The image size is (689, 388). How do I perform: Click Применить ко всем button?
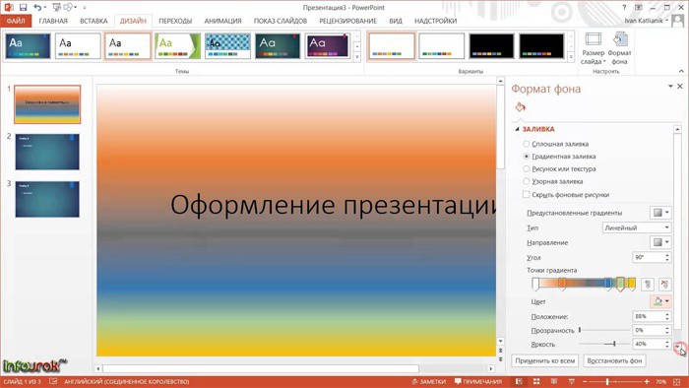click(x=545, y=360)
